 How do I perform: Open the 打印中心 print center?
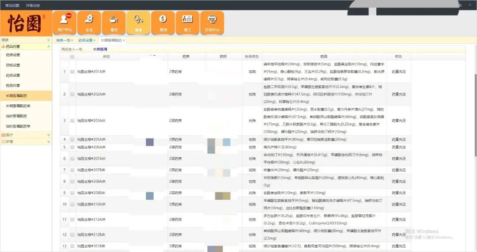[x=212, y=23]
